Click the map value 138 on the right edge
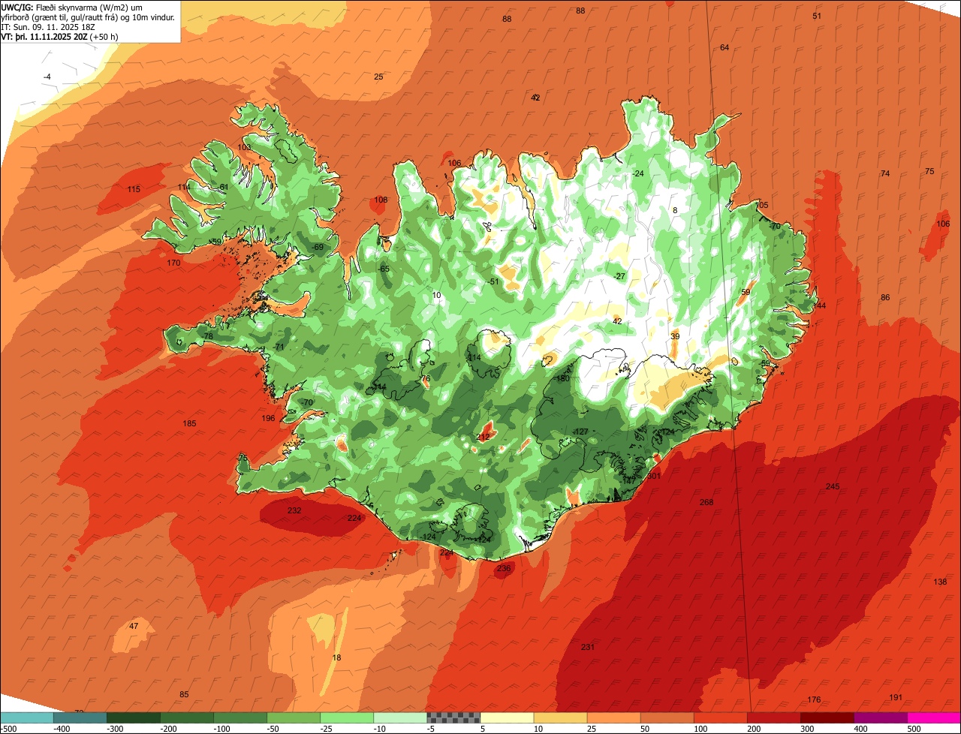The image size is (961, 734). click(940, 582)
